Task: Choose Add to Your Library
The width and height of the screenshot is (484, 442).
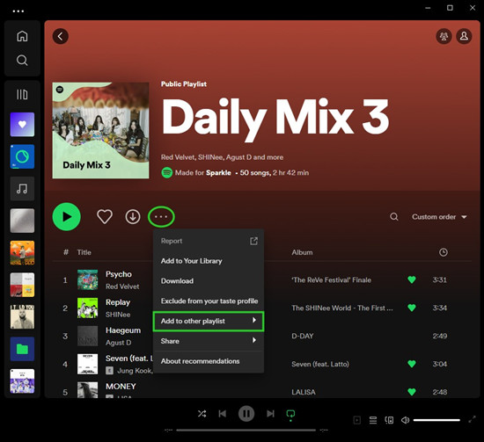Action: point(209,261)
